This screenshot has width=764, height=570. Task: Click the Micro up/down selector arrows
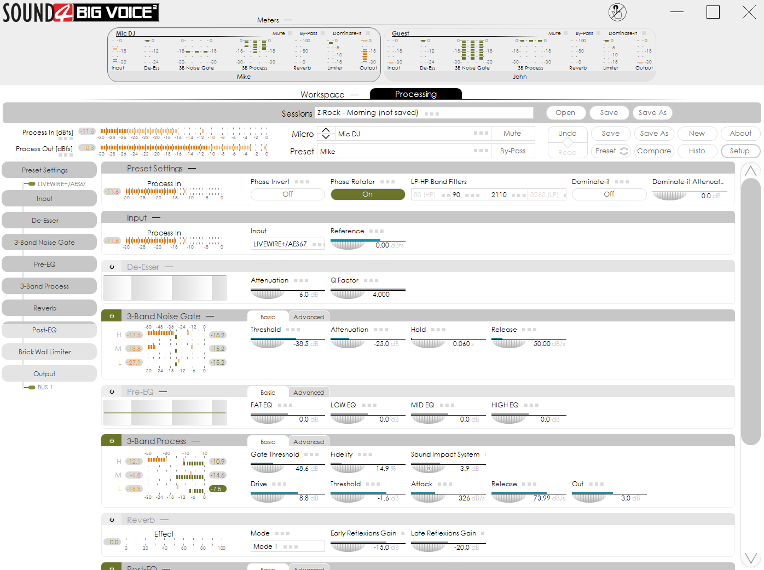[x=326, y=134]
